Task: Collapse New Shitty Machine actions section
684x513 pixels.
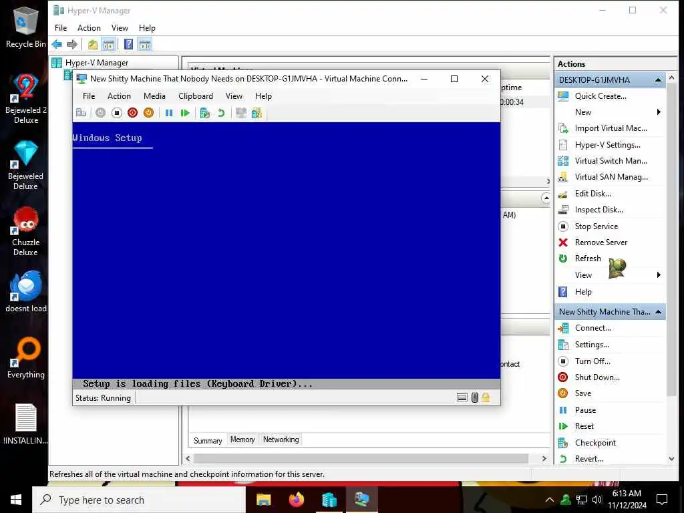Action: [658, 312]
